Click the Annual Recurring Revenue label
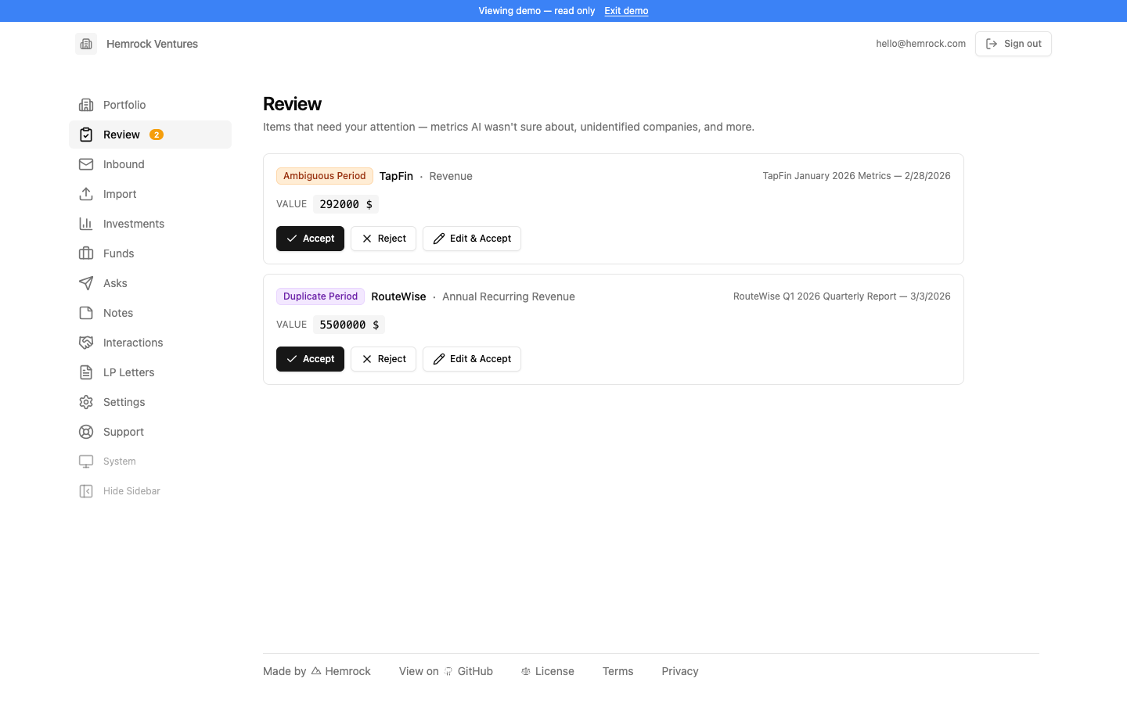 [x=509, y=296]
